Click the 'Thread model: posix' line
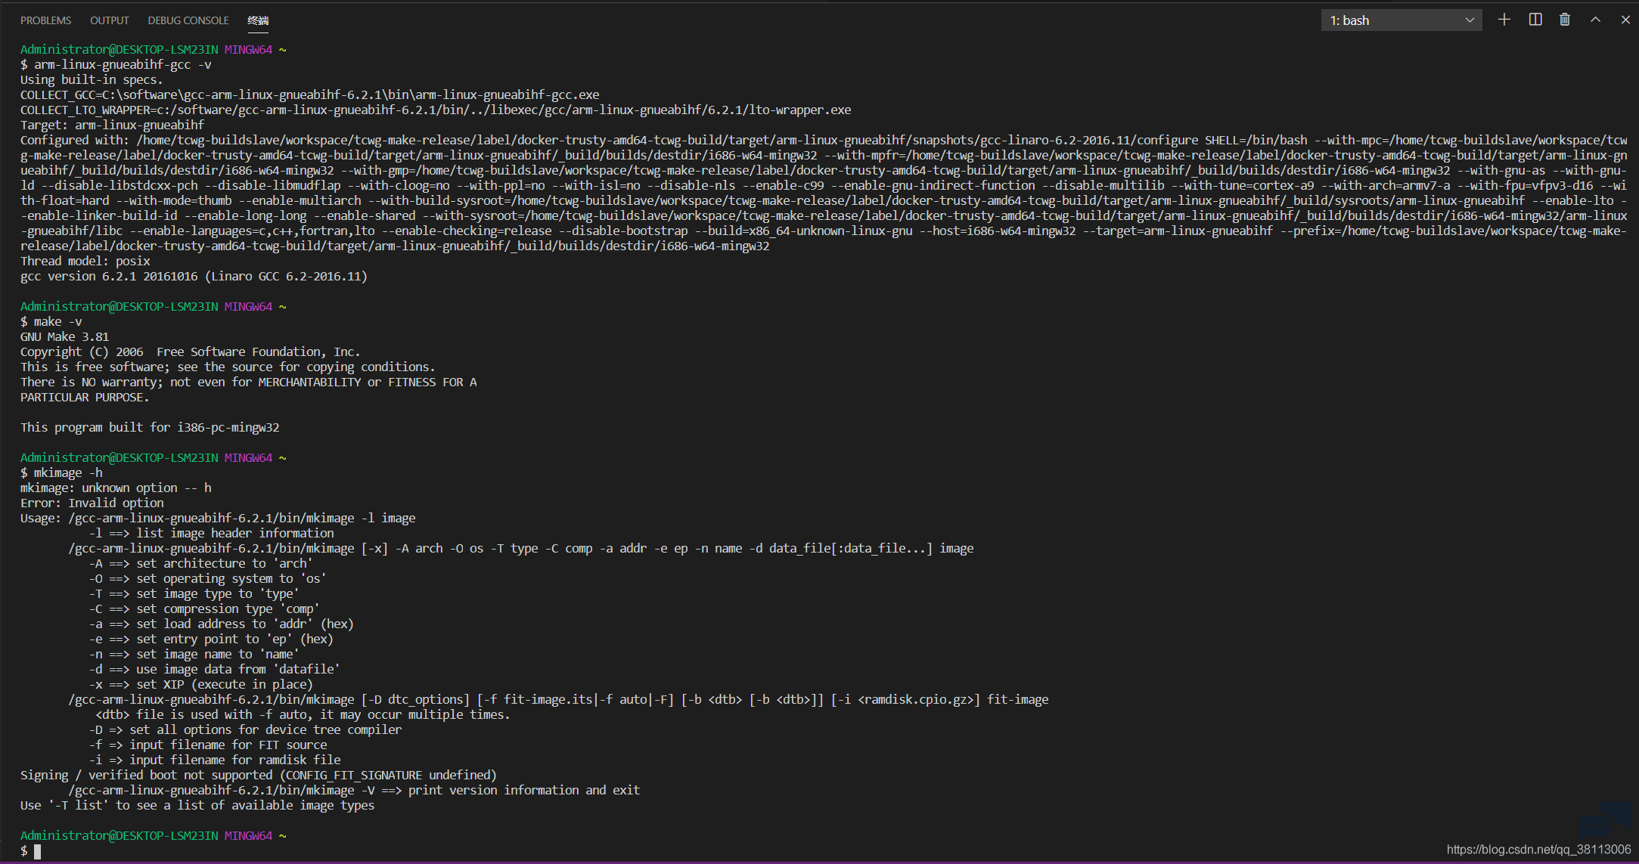 click(85, 262)
